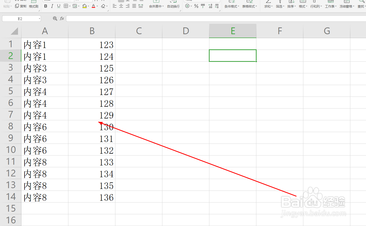
Task: Click cell B10 with value 132
Action: [x=92, y=150]
